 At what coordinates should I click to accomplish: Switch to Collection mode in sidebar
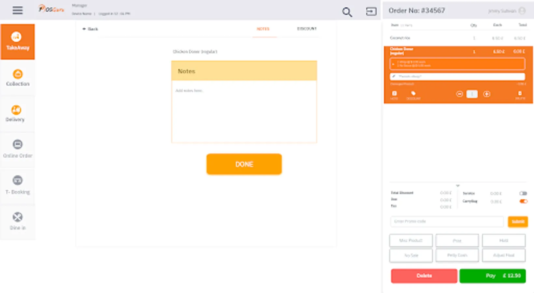click(x=18, y=78)
